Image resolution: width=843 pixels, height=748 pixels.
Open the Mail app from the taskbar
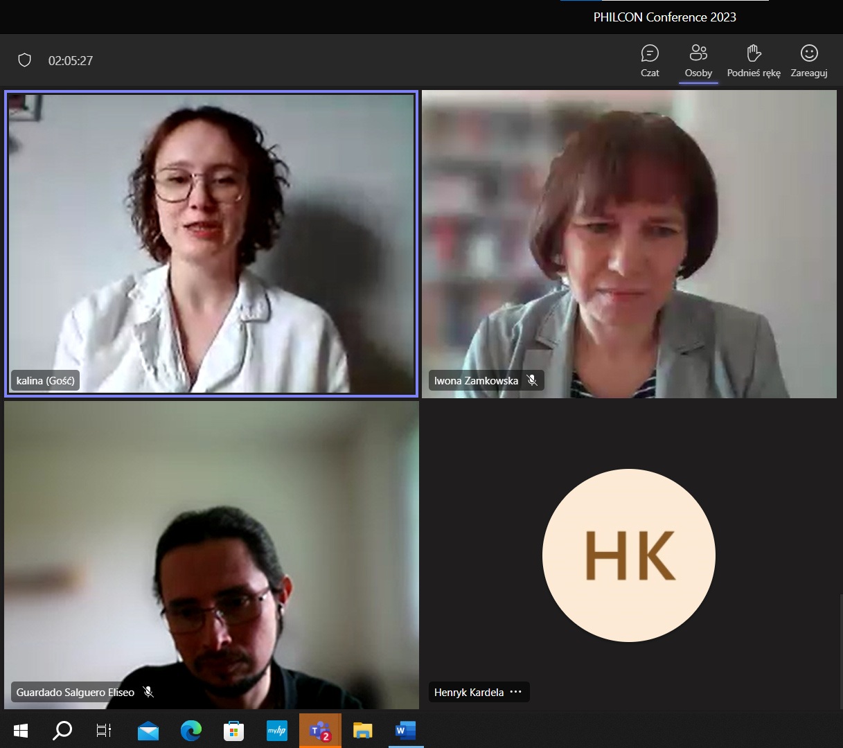(x=148, y=731)
